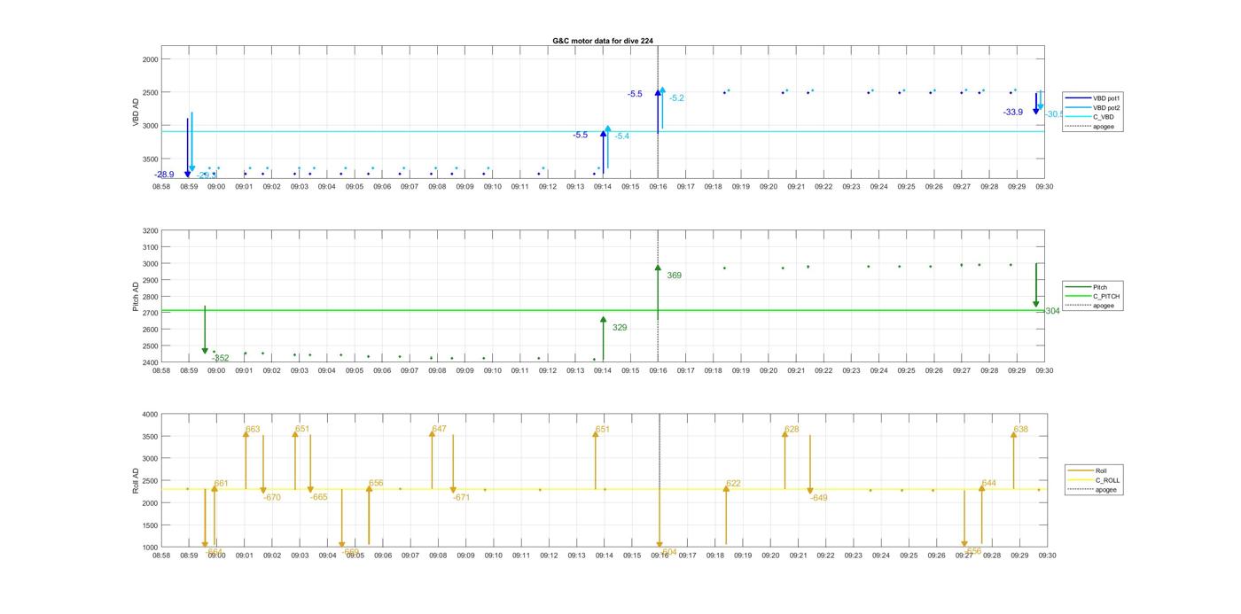This screenshot has height=614, width=1241.
Task: Click the "1000" tick on the Roll axis
Action: tap(150, 548)
